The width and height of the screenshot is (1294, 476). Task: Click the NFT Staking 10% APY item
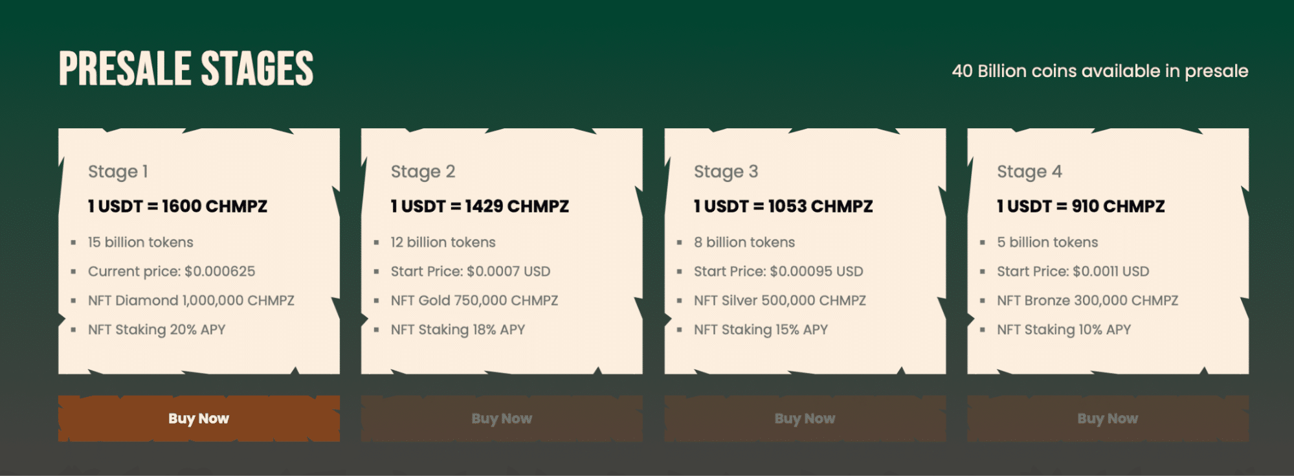pos(1064,330)
